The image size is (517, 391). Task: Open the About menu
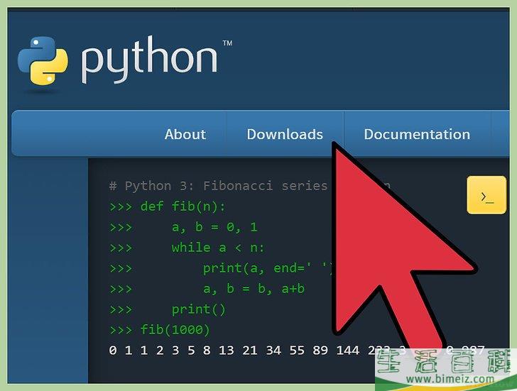(185, 134)
